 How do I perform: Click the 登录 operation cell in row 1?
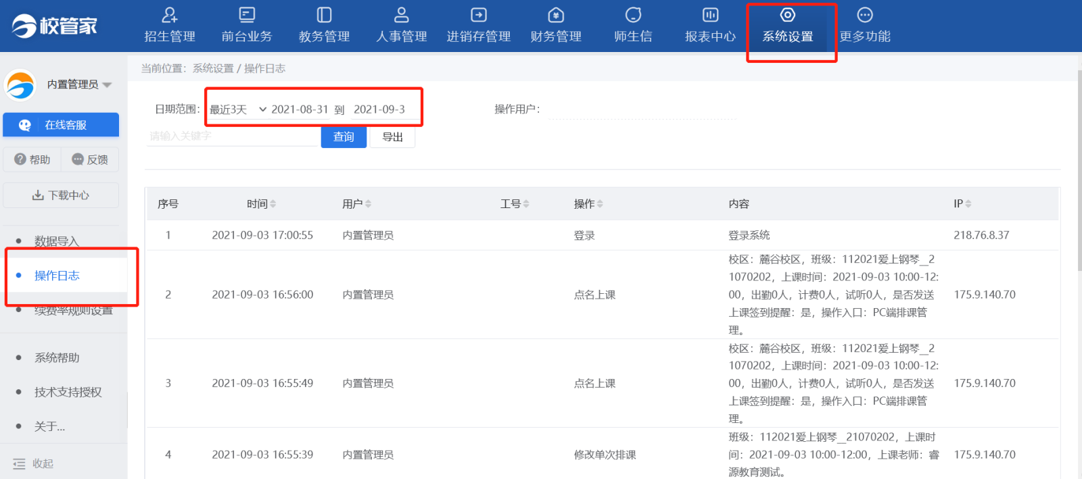click(584, 235)
